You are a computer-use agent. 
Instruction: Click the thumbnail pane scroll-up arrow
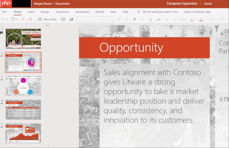[47, 25]
